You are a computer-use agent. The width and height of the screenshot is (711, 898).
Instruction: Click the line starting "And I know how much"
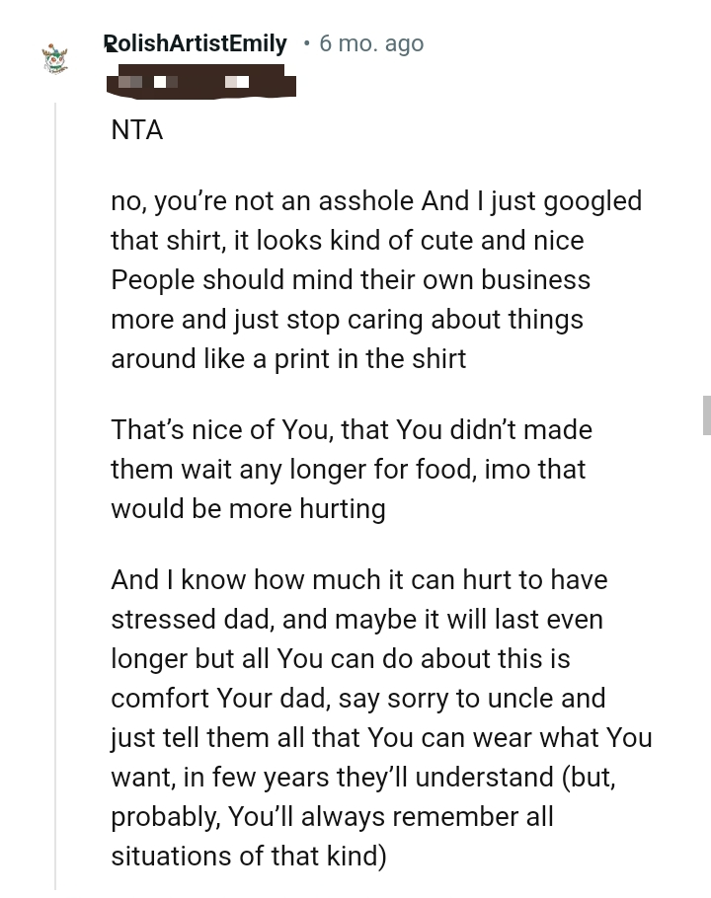point(358,580)
